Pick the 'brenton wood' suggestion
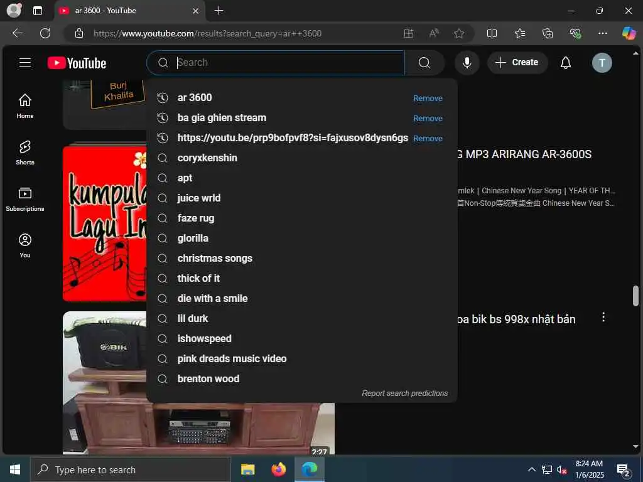The width and height of the screenshot is (643, 482). 301,378
